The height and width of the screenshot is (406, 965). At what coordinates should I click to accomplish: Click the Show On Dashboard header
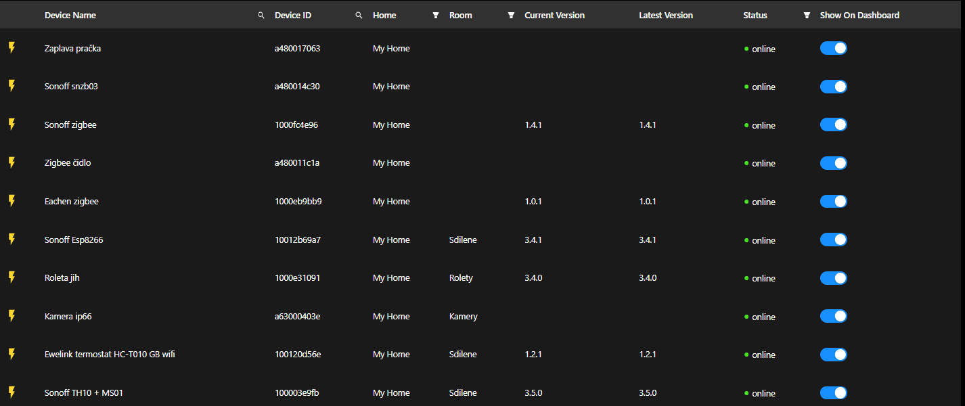[859, 15]
